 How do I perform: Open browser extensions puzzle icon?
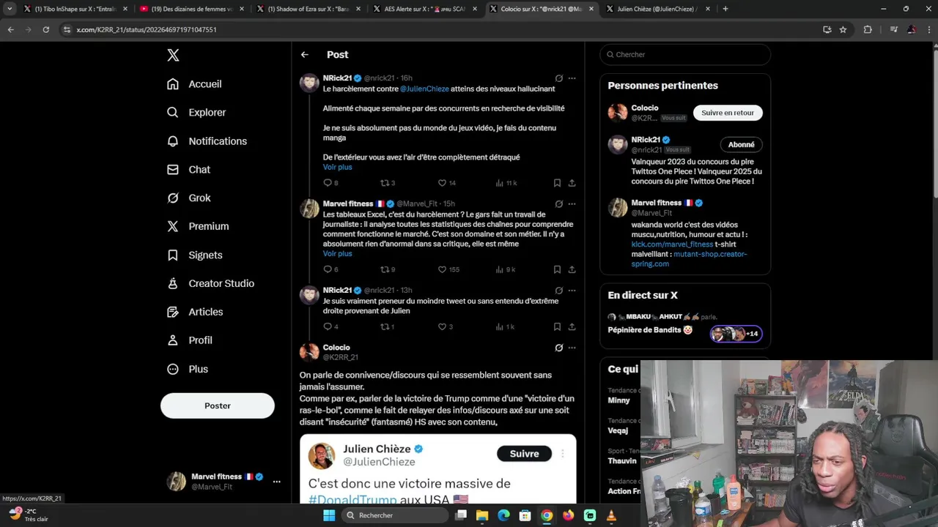(x=868, y=29)
